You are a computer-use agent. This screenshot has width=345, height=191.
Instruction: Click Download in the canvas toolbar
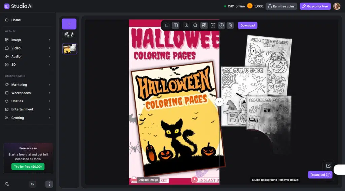pos(248,25)
